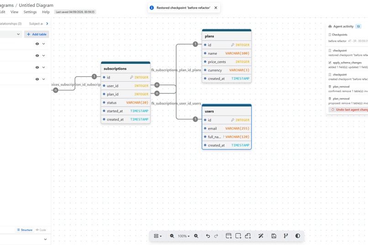368x245 pixels.
Task: Click fk_subscriptions_user_id_users relationship label
Action: (x=176, y=103)
